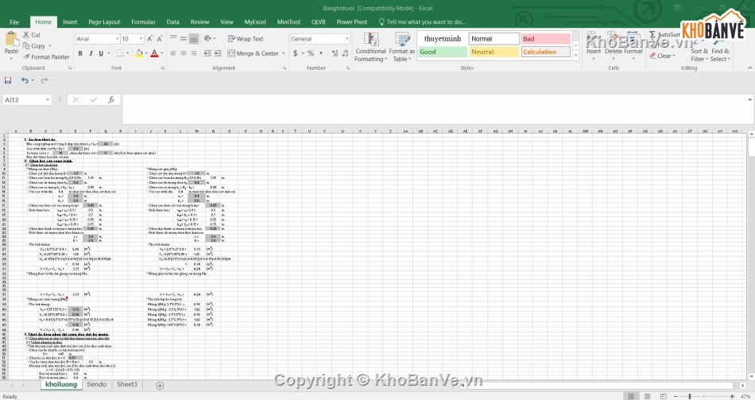Open Conditional Formatting menu
This screenshot has width=755, height=400.
coord(371,47)
